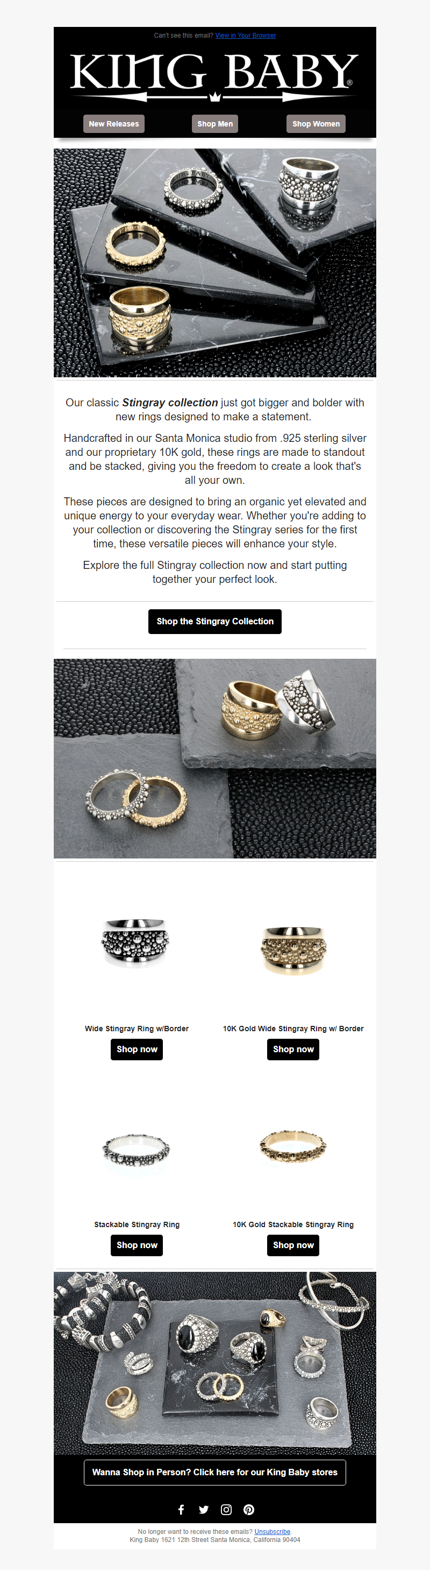Go to Shop Women
Viewport: 430px width, 1570px height.
point(316,124)
